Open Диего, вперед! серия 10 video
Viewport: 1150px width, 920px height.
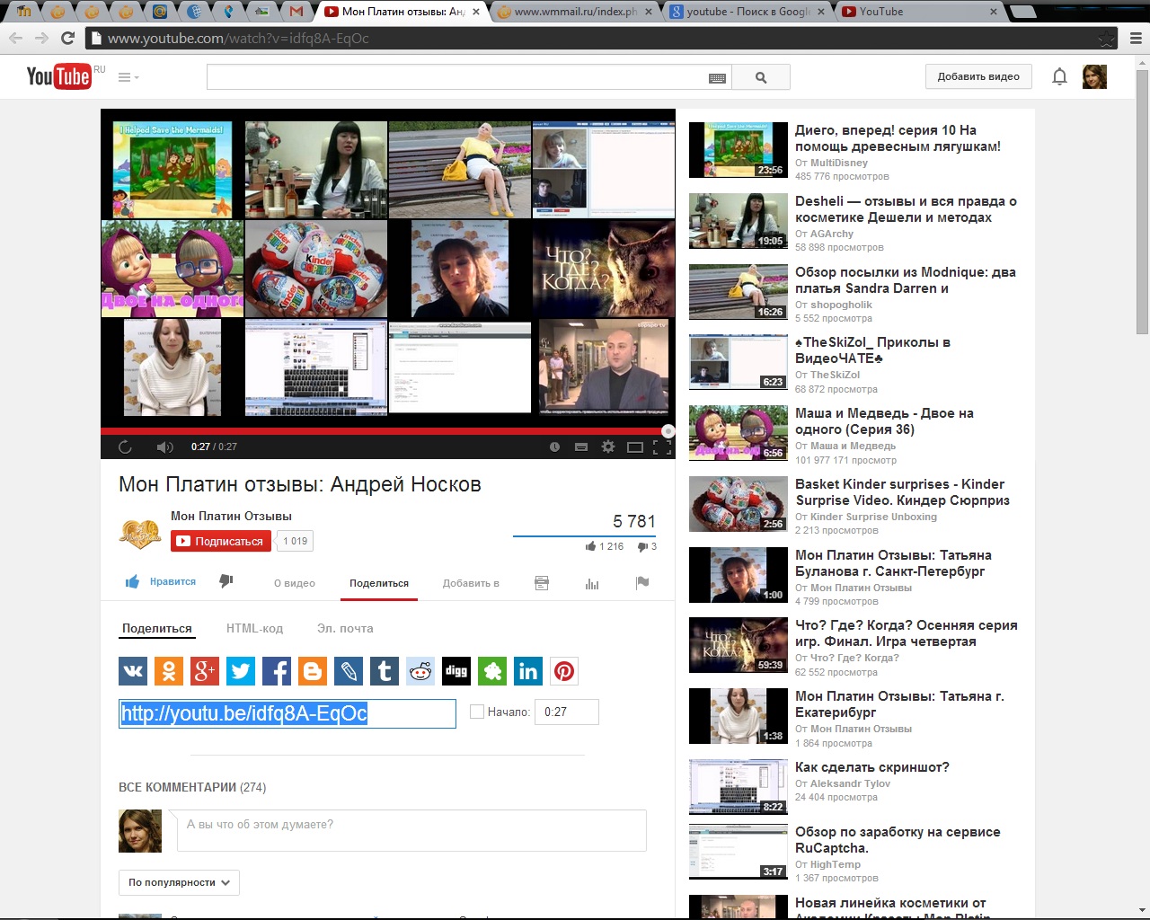[898, 138]
